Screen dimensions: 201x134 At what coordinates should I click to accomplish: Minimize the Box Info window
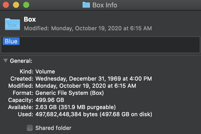point(16,5)
